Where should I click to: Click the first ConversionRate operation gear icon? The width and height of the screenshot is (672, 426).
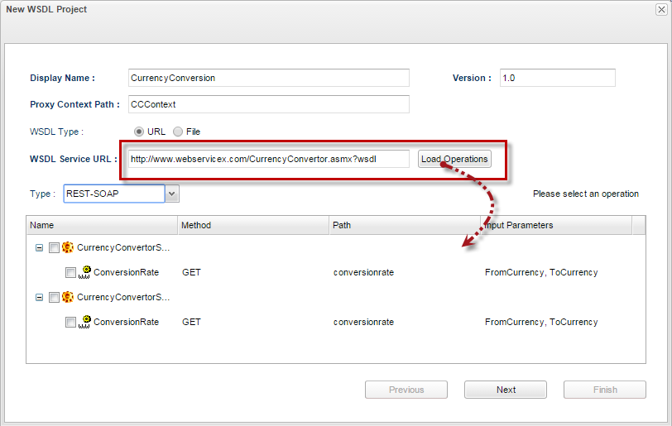click(x=84, y=272)
